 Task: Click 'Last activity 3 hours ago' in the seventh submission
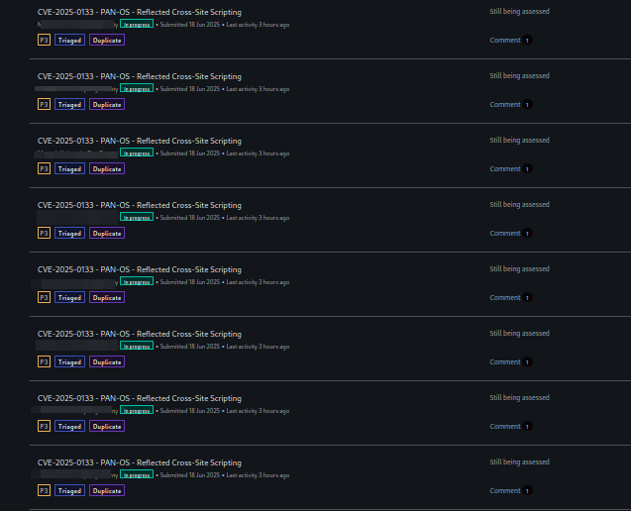point(258,411)
